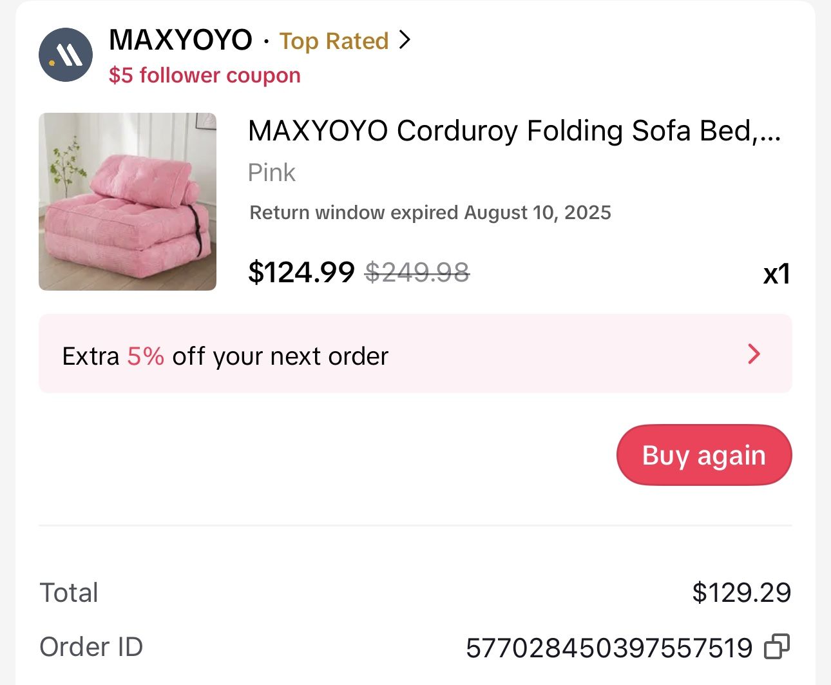Copy the Order ID with the copy icon

click(x=776, y=647)
